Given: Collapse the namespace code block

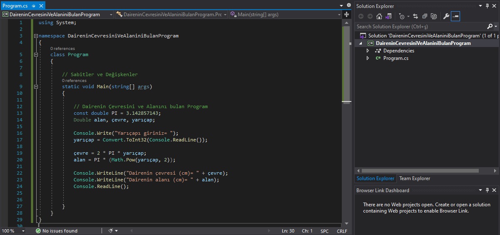Looking at the screenshot, I should 36,36.
